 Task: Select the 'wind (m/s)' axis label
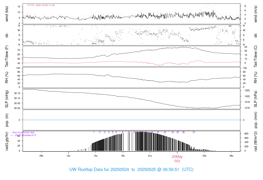click(x=256, y=14)
